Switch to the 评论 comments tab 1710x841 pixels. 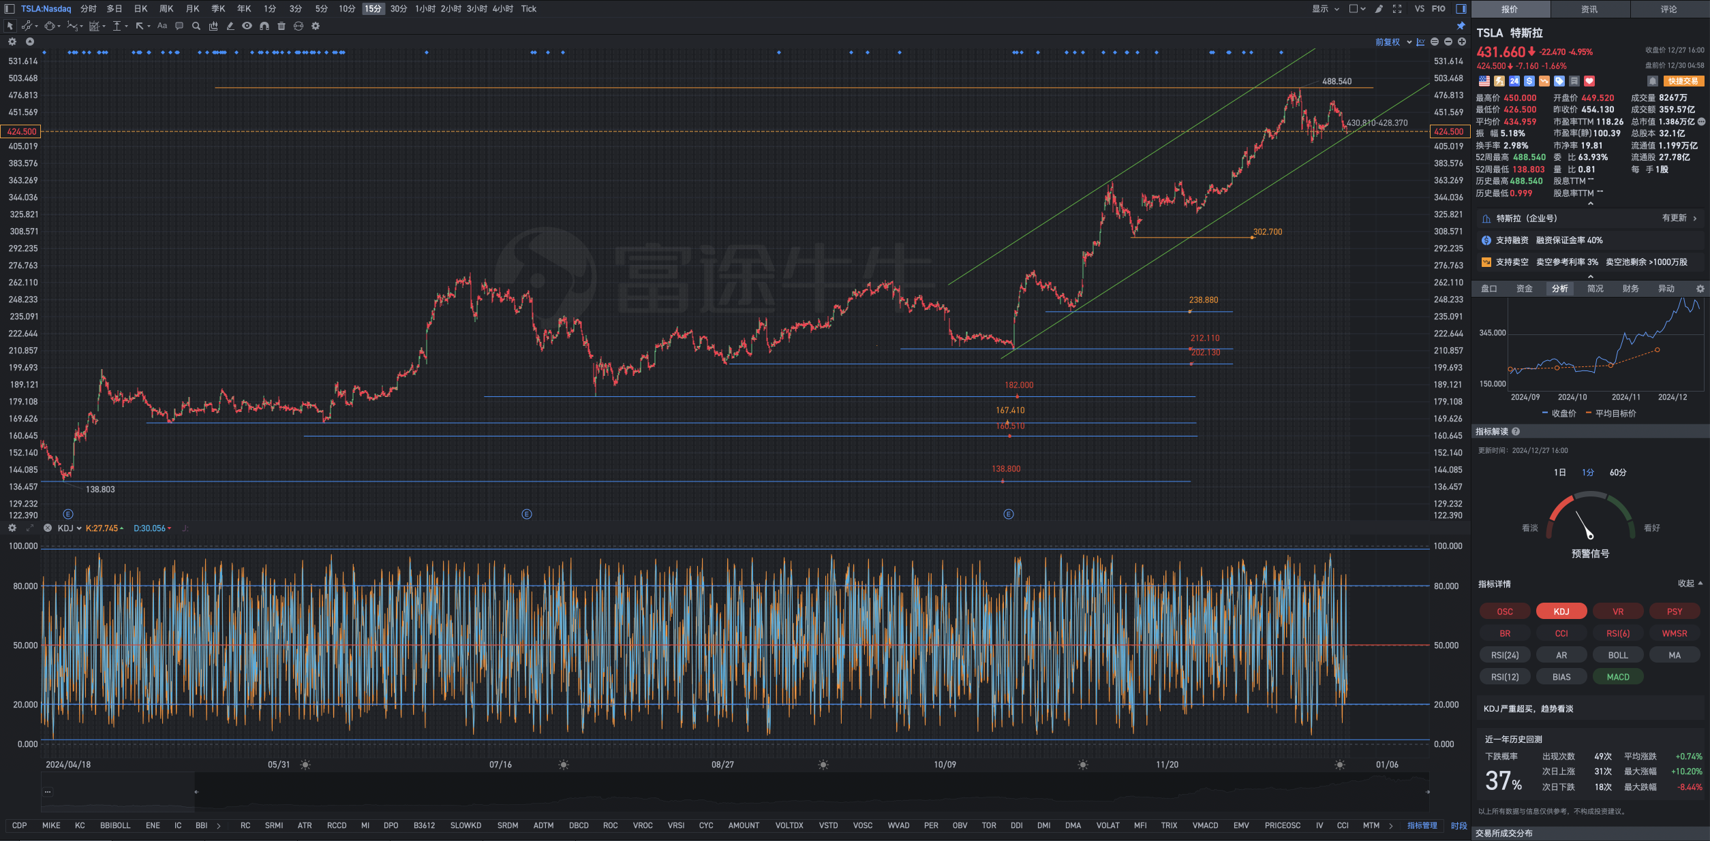(1668, 9)
